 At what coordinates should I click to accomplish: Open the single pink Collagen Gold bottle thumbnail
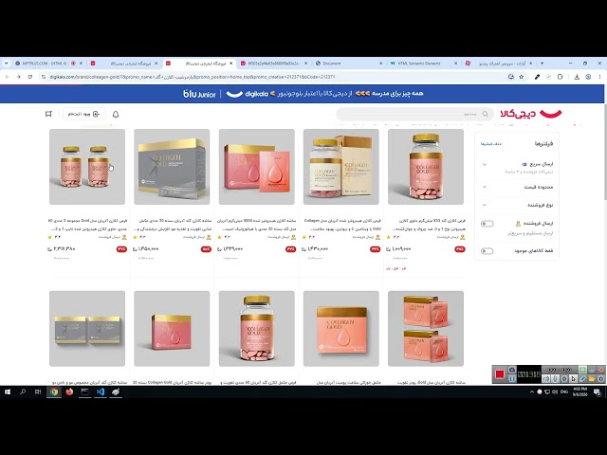[x=426, y=167]
